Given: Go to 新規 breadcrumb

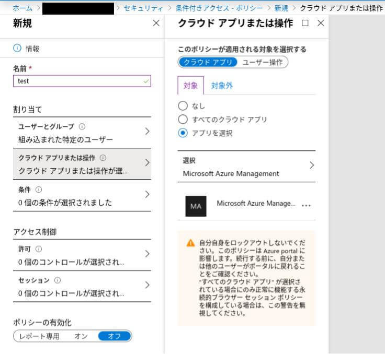Looking at the screenshot, I should coord(281,8).
